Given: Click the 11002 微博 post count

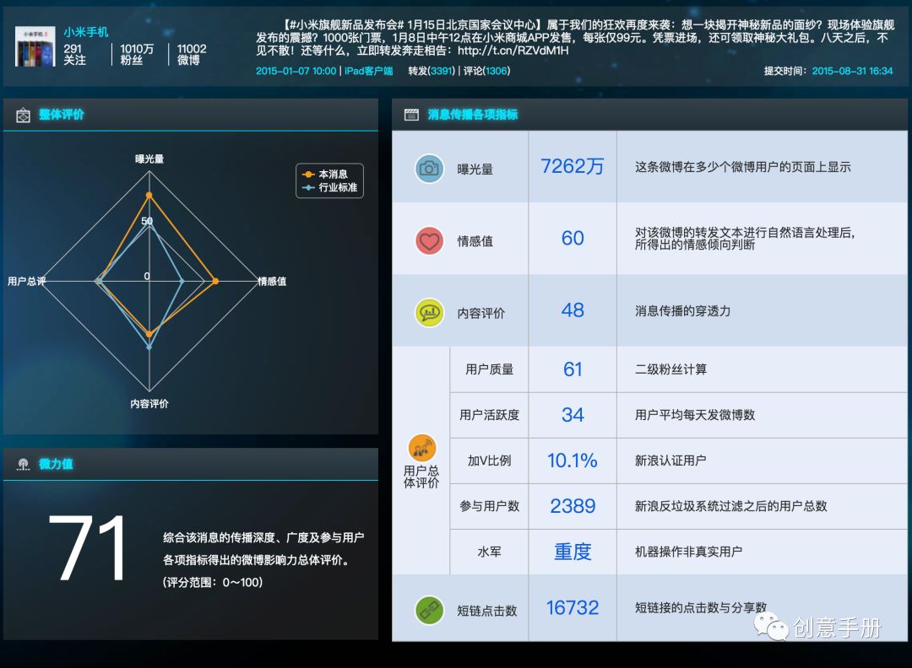Looking at the screenshot, I should (x=192, y=54).
